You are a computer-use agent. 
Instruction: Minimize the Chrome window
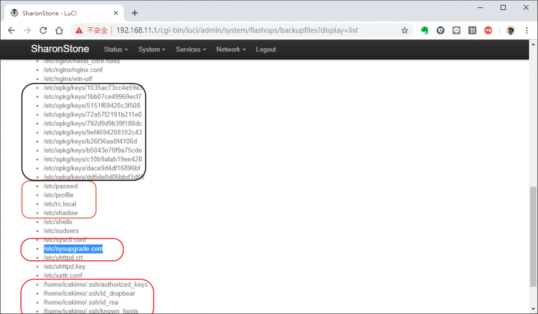point(480,7)
